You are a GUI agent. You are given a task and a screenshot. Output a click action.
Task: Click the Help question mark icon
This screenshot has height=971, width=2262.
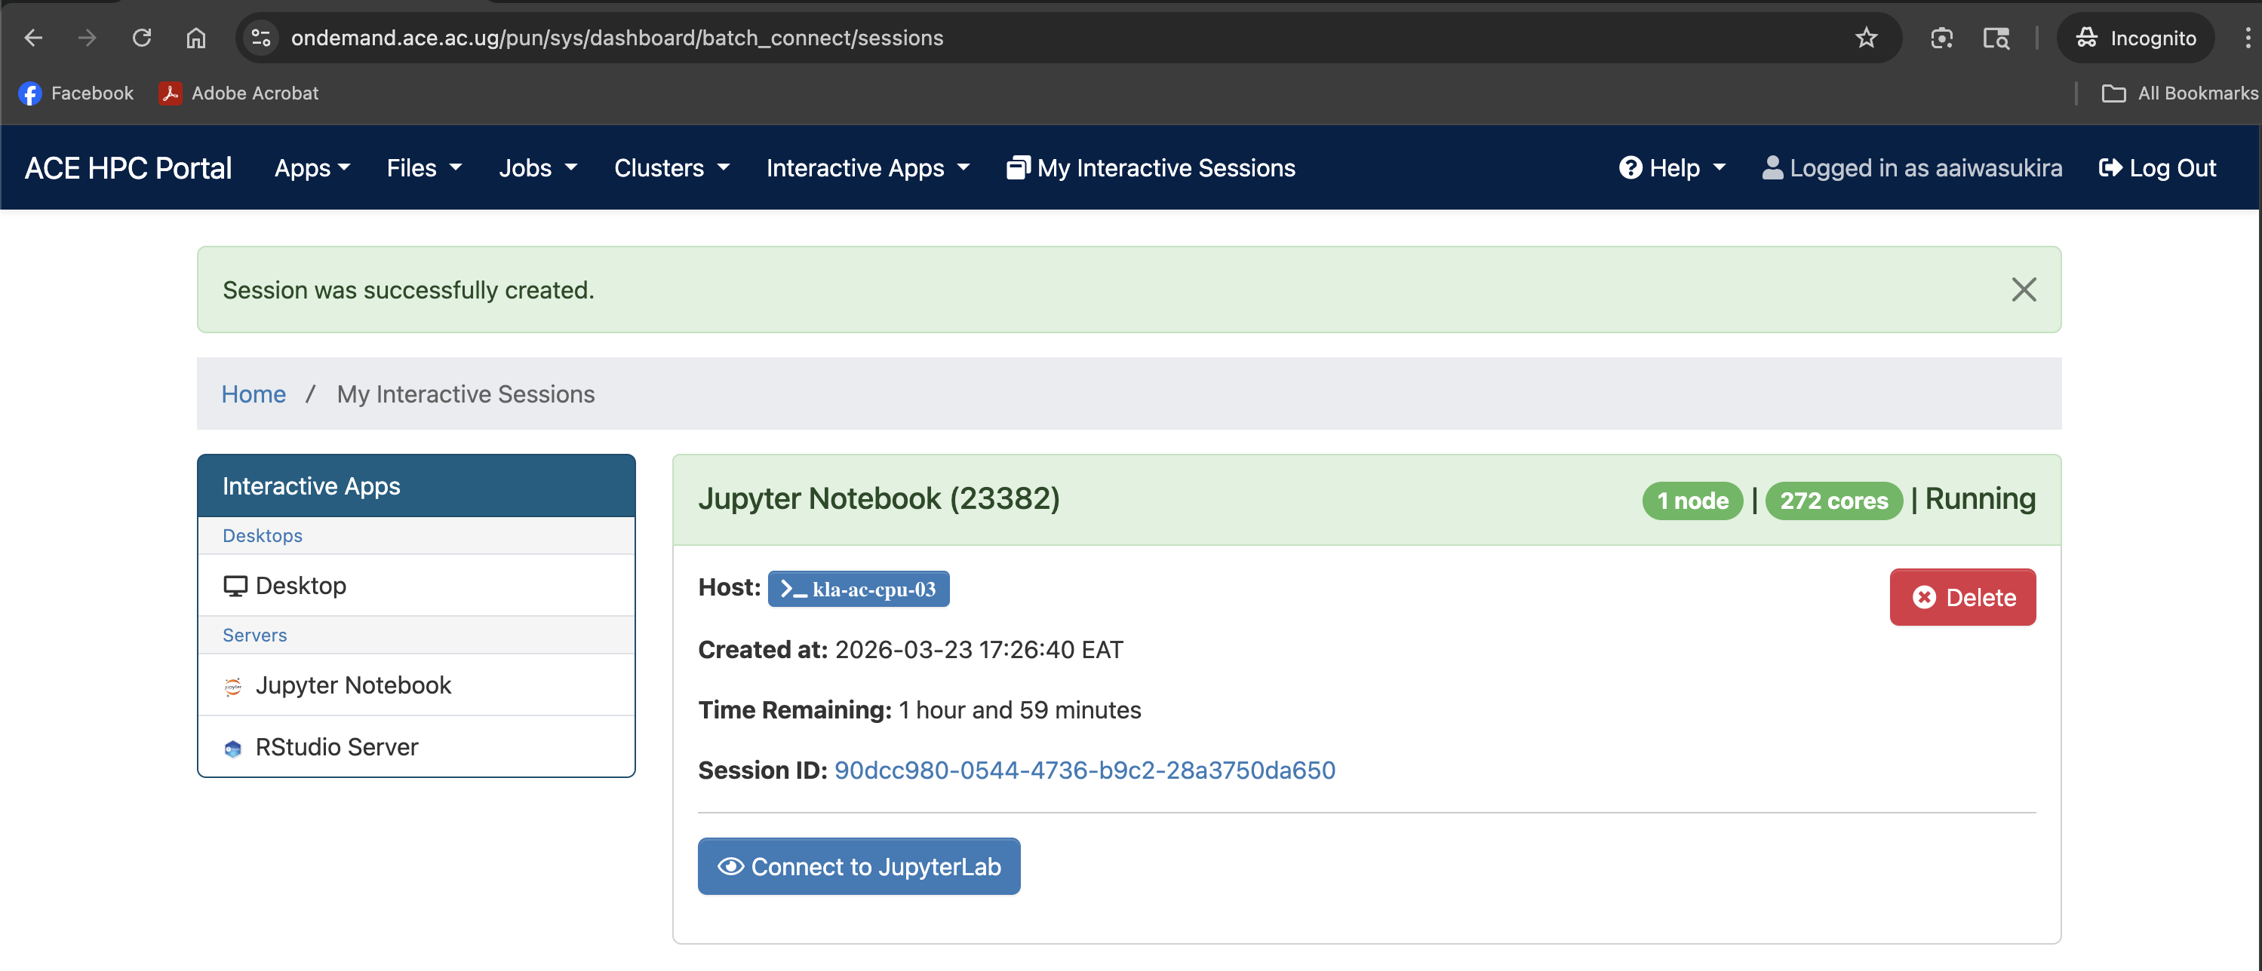pos(1630,167)
